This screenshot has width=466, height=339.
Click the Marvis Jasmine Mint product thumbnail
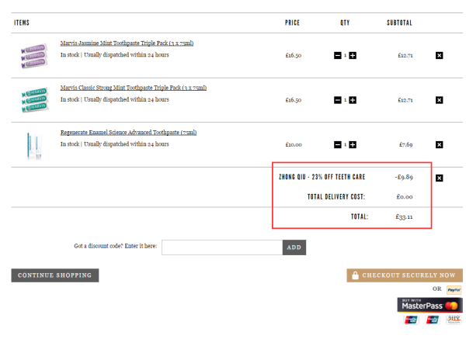click(34, 56)
